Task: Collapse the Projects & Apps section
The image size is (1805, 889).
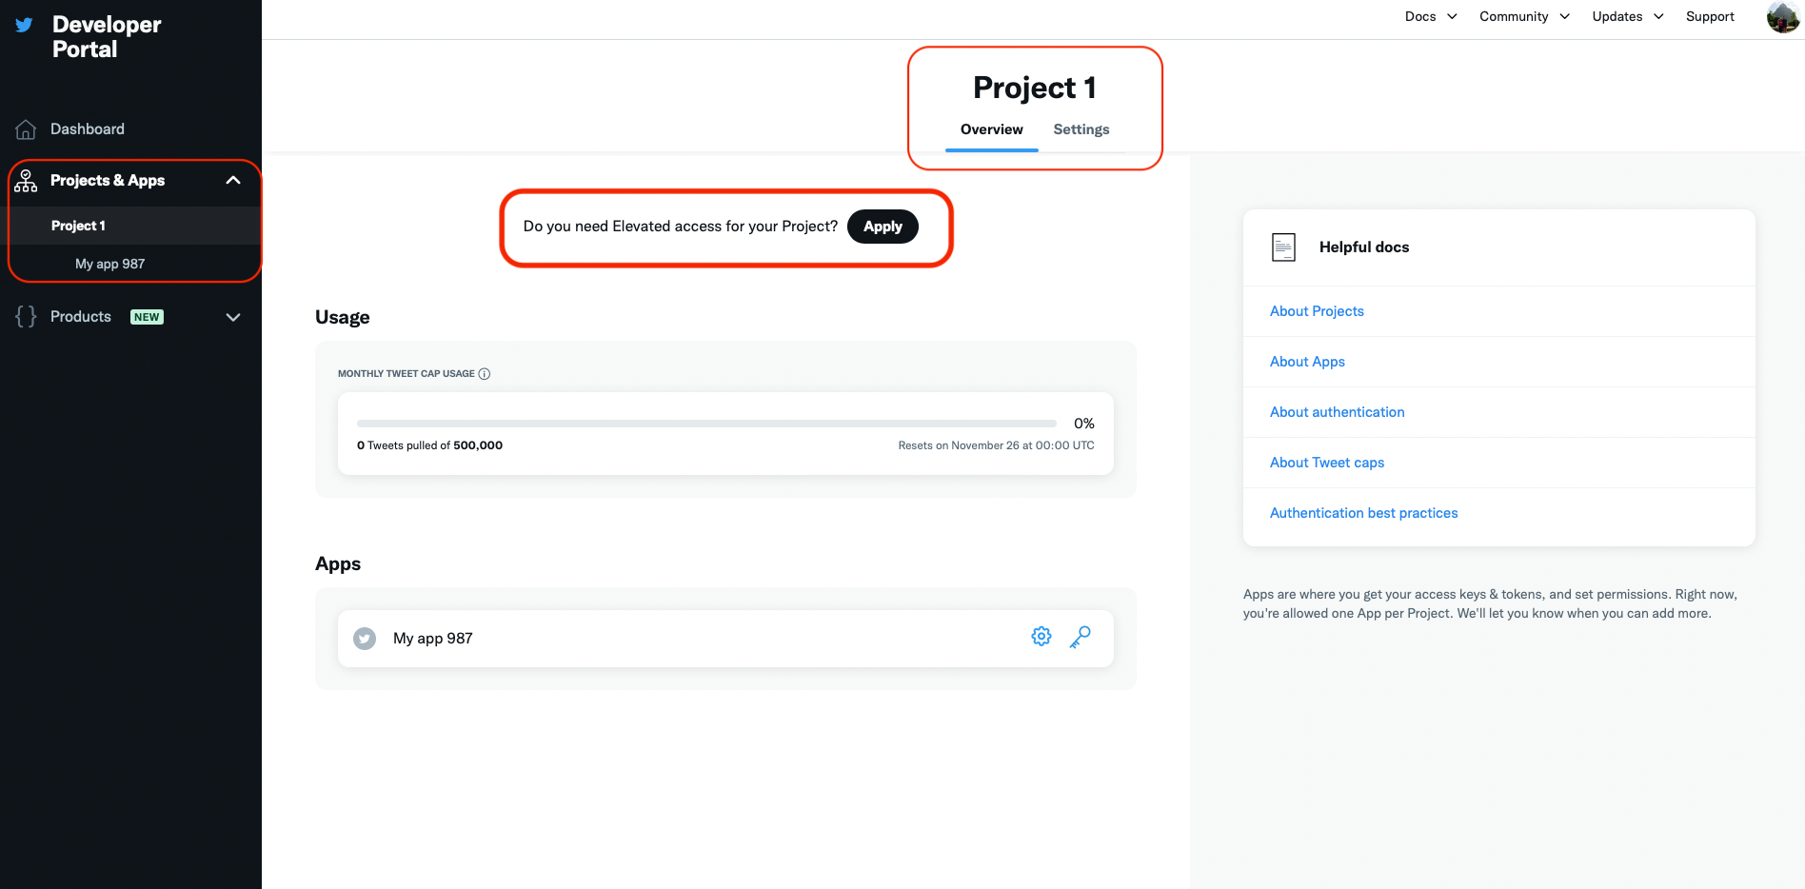Action: tap(233, 181)
